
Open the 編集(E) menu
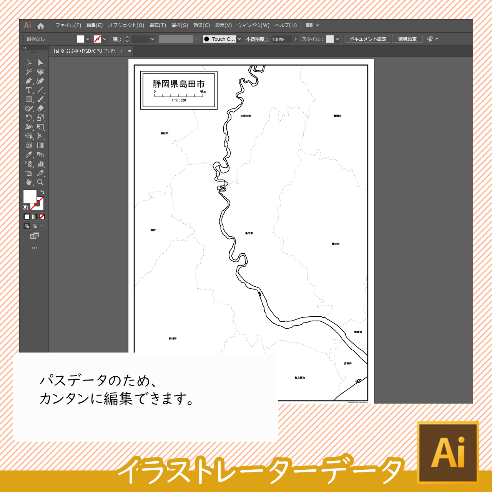(95, 25)
